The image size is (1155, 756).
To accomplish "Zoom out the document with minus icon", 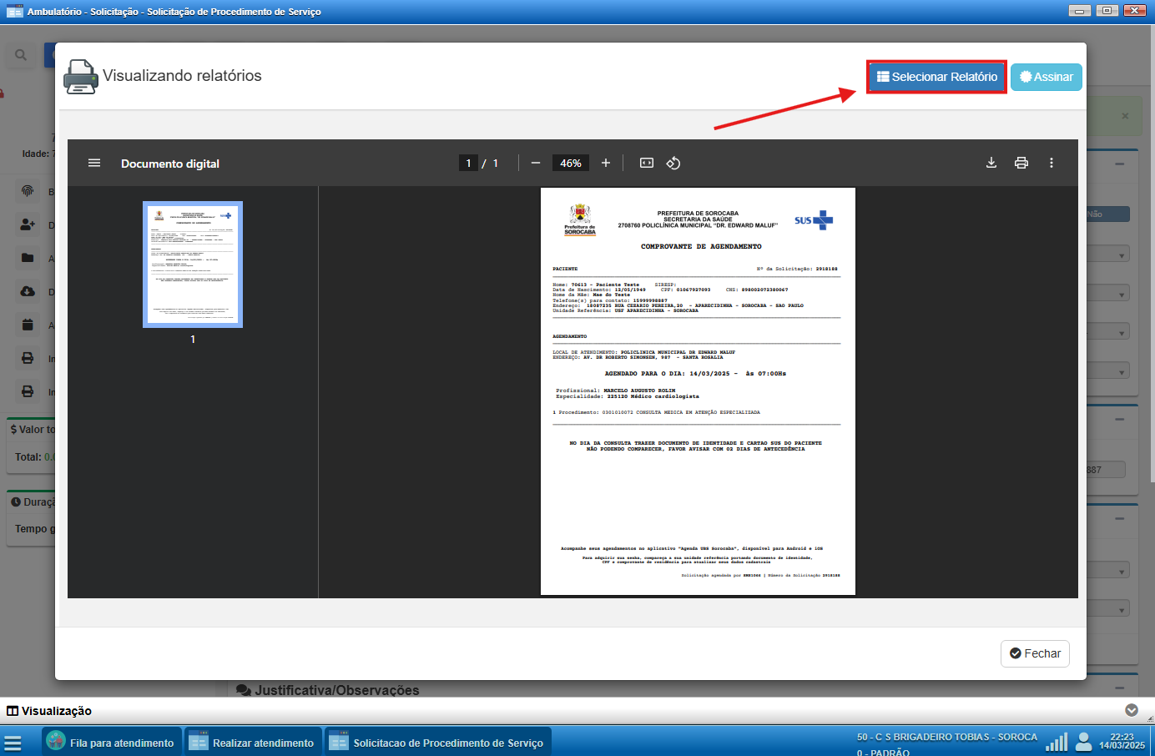I will (536, 164).
